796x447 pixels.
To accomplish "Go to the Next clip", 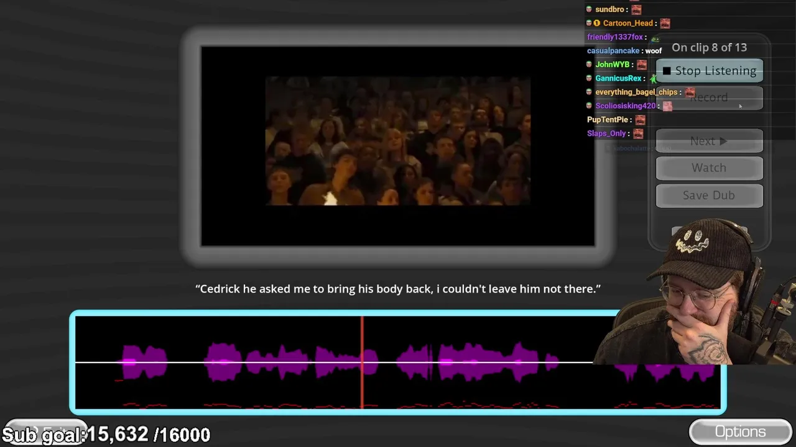I will tap(709, 141).
